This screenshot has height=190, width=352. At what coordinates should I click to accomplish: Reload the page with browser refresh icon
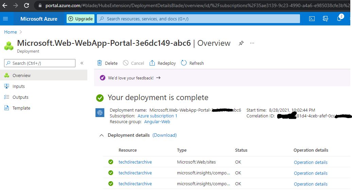[x=27, y=5]
